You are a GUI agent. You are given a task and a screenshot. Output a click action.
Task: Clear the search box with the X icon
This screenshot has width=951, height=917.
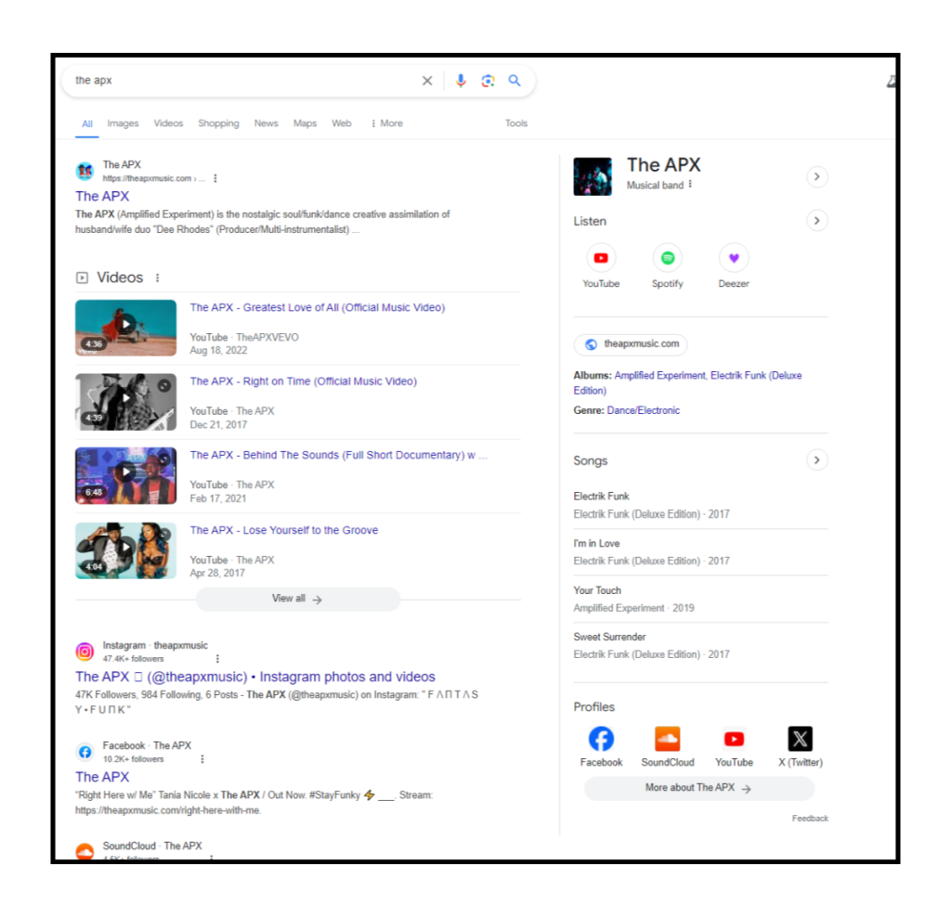pos(427,81)
